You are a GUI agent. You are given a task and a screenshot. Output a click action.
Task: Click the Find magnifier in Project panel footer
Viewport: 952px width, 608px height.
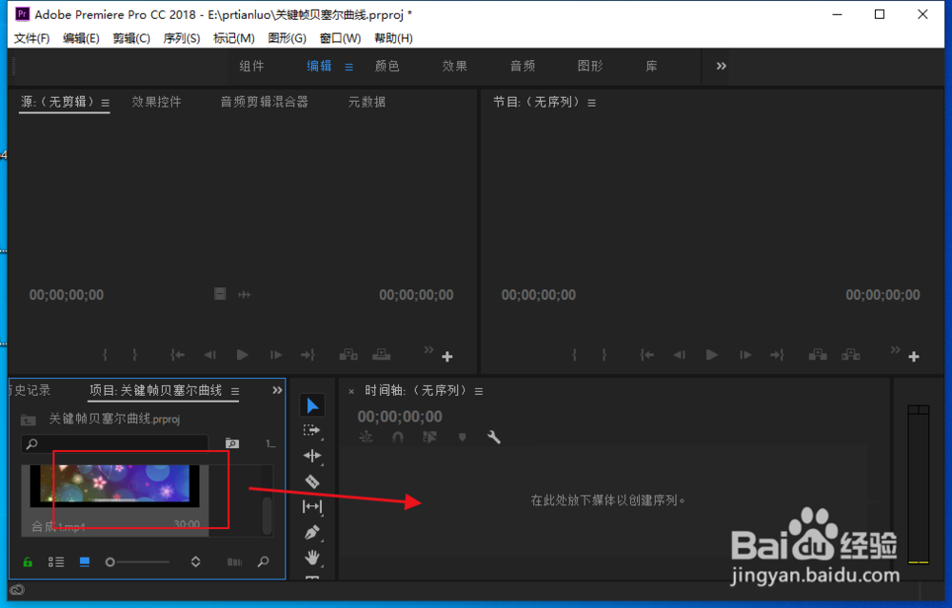(263, 562)
